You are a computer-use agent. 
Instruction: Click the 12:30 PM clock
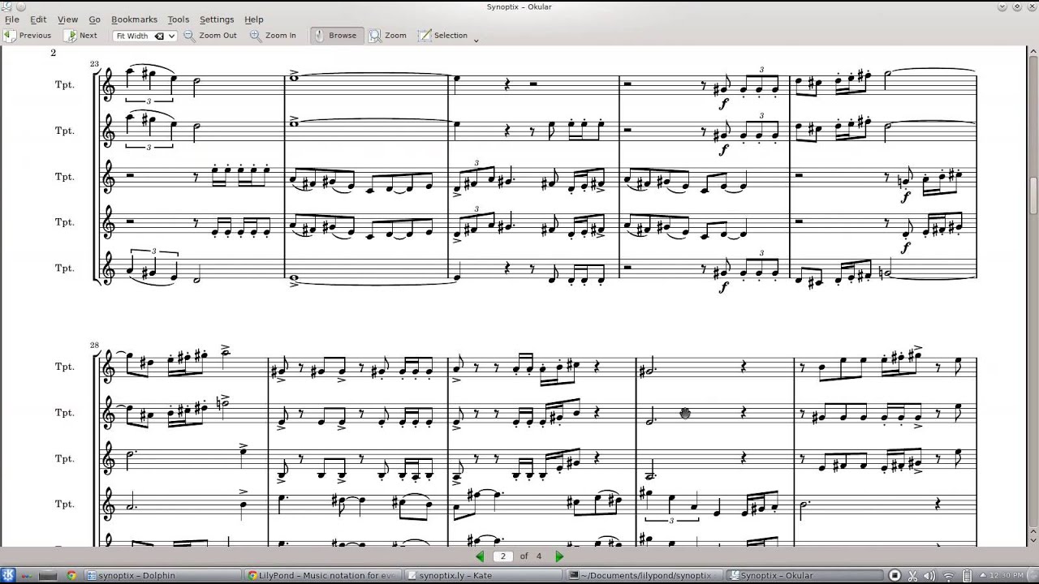point(1005,575)
